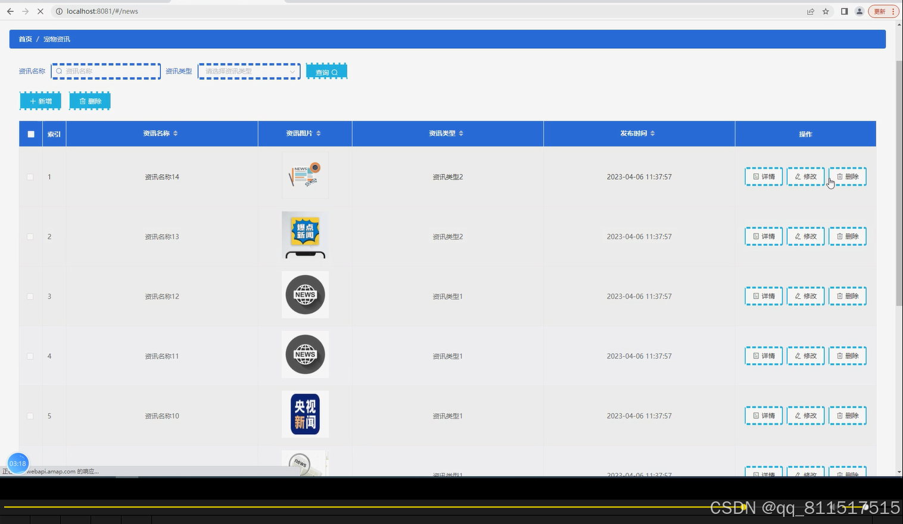
Task: Bookmark this page with star icon
Action: (x=826, y=11)
